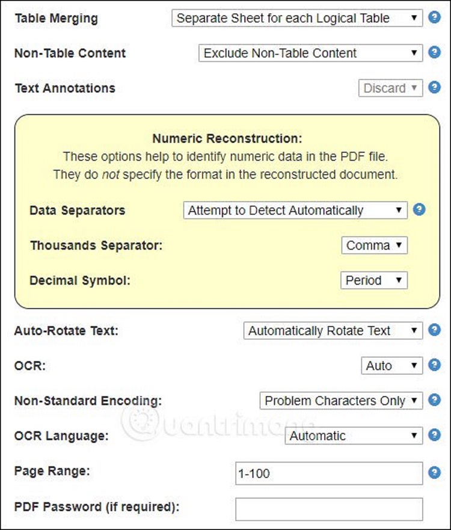This screenshot has width=451, height=530.
Task: Select the OCR Auto dropdown
Action: pos(392,366)
